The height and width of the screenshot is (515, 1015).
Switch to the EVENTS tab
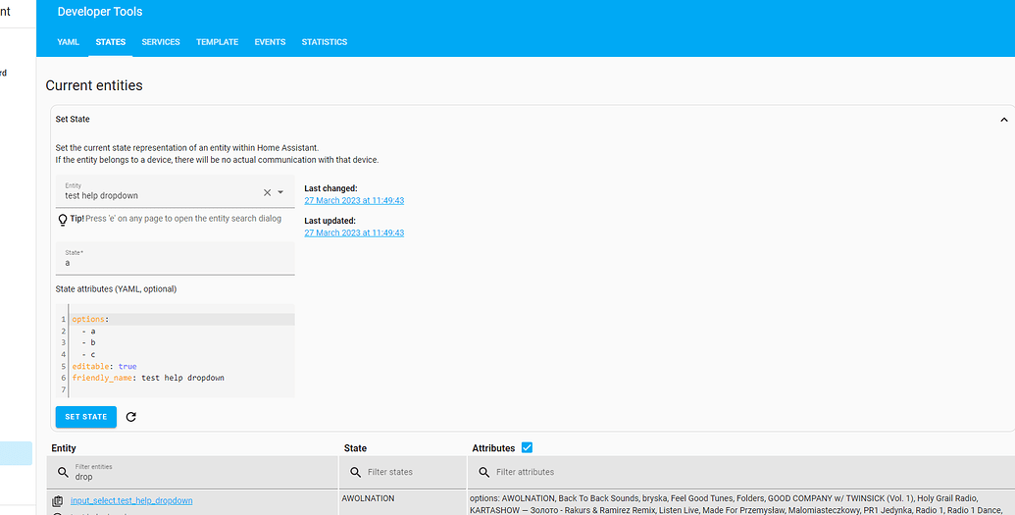pyautogui.click(x=270, y=42)
